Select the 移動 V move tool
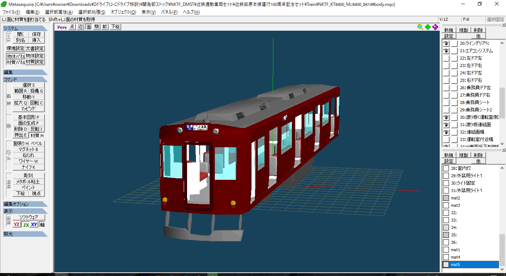506x276 pixels. [29, 97]
